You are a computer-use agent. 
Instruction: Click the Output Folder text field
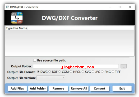(x=76, y=66)
